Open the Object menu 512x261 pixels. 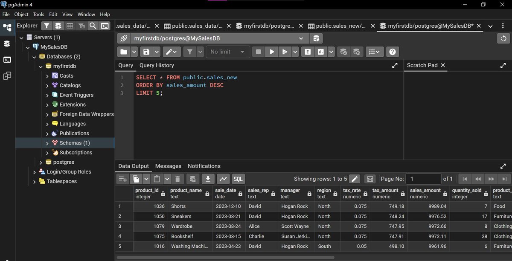pos(21,14)
